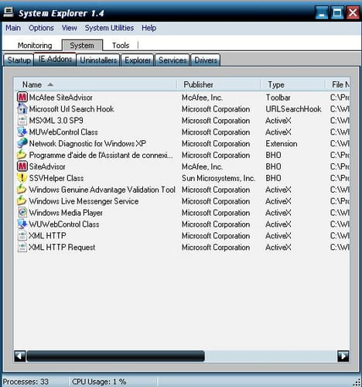This screenshot has width=362, height=387.
Task: Click the MUWebControl Class icon
Action: (22, 132)
